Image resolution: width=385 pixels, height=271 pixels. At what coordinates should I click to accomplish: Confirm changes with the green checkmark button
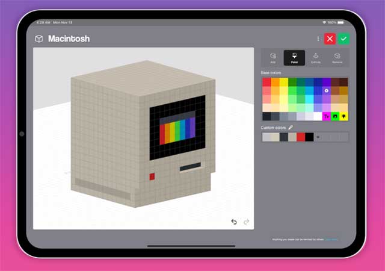click(x=343, y=39)
